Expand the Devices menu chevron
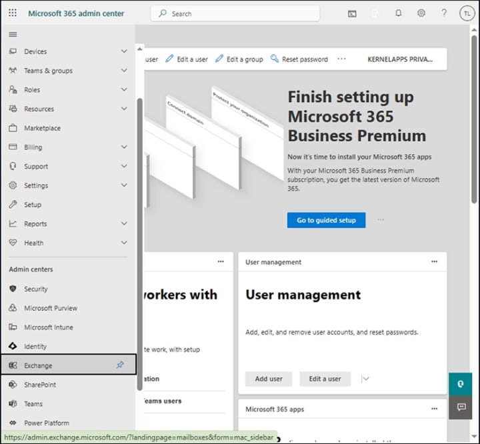This screenshot has height=444, width=480. click(124, 51)
